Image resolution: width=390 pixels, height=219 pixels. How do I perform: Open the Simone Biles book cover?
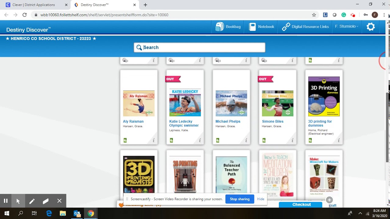(x=278, y=103)
